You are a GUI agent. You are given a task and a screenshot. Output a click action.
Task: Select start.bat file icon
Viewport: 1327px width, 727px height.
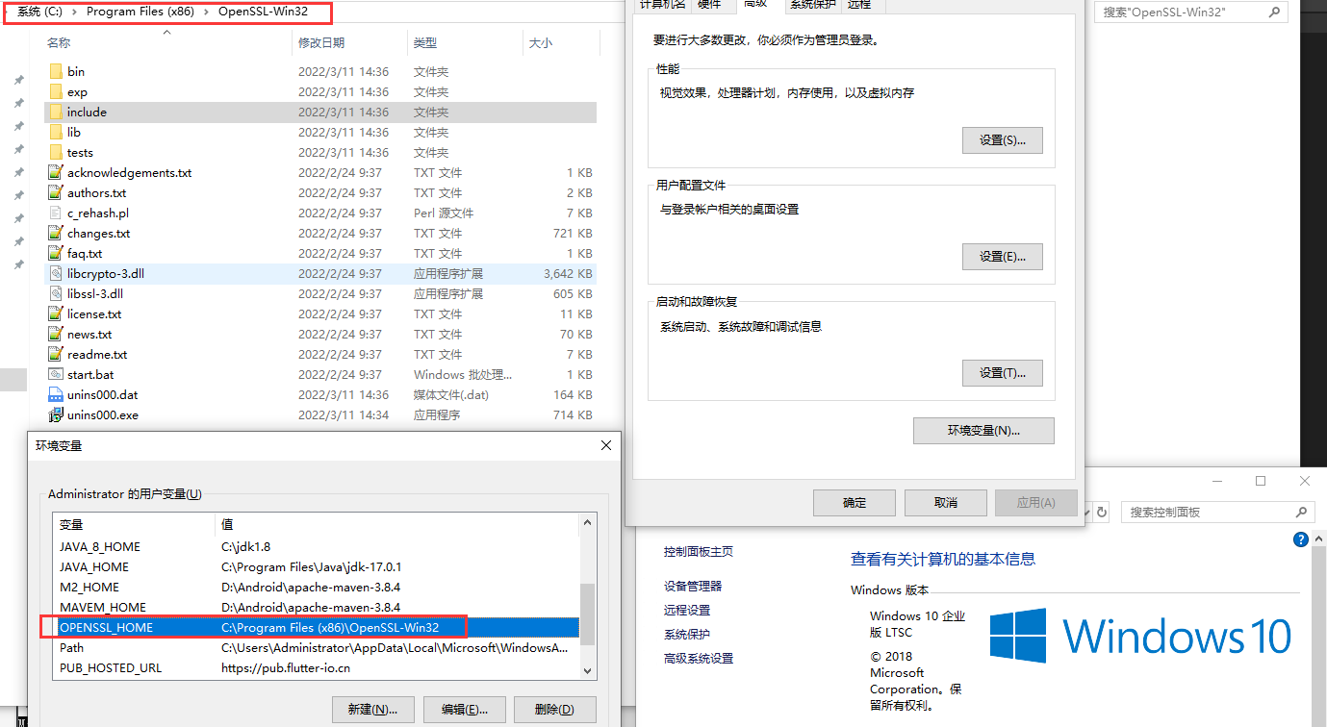[56, 374]
